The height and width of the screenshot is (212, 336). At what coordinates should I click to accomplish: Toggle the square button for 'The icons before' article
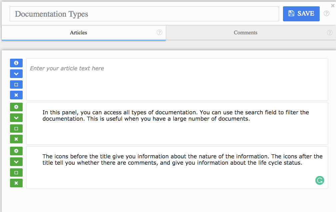click(16, 173)
